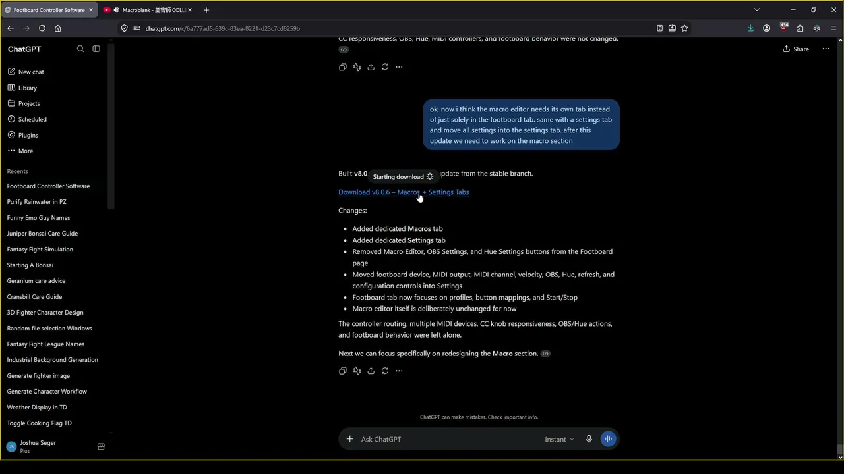Viewport: 844px width, 474px height.
Task: Open Generate fighter image chat
Action: coord(38,376)
